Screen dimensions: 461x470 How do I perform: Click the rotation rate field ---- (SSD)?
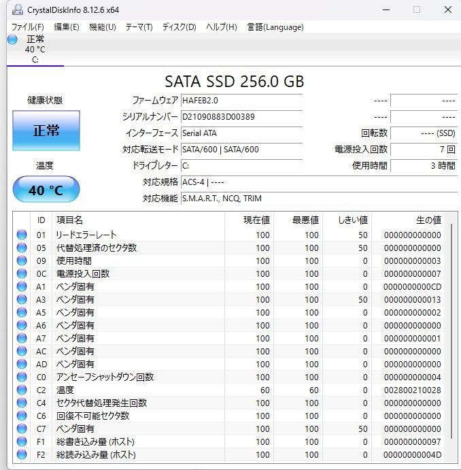click(424, 133)
